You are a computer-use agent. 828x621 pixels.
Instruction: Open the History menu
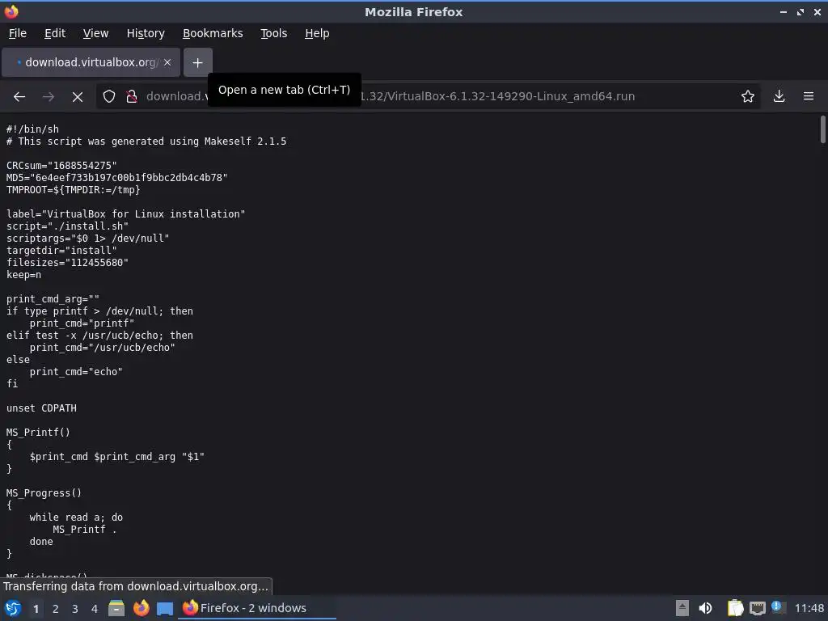(146, 33)
